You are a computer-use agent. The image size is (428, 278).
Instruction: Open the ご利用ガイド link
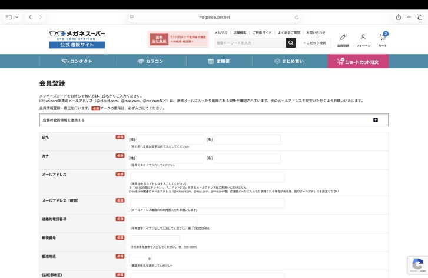(262, 32)
